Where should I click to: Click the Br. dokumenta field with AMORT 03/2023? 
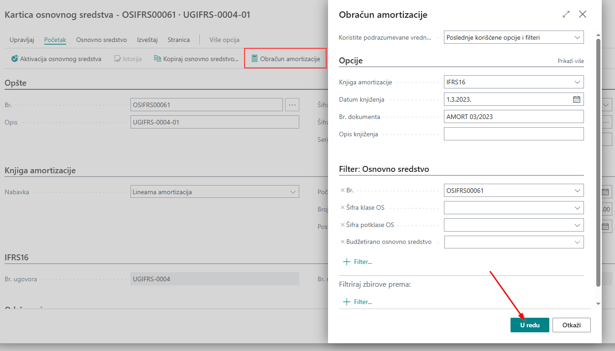point(514,117)
